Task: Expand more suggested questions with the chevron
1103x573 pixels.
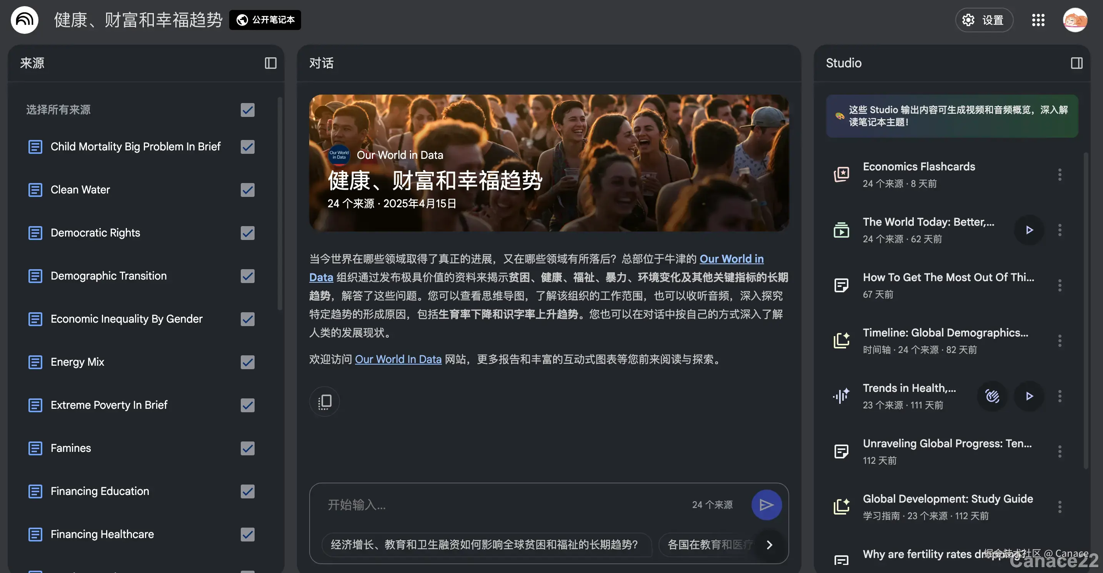Action: pyautogui.click(x=770, y=545)
